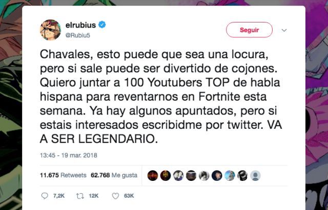Open the first liker avatar
The width and height of the screenshot is (328, 210).
tap(153, 175)
